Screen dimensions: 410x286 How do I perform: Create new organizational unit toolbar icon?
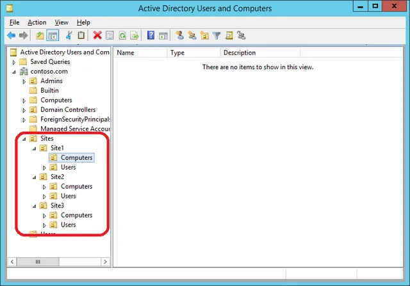click(204, 35)
